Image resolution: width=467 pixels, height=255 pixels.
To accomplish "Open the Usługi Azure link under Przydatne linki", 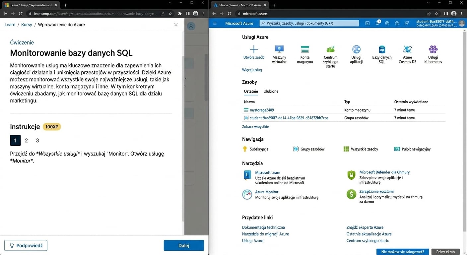I will pyautogui.click(x=253, y=241).
